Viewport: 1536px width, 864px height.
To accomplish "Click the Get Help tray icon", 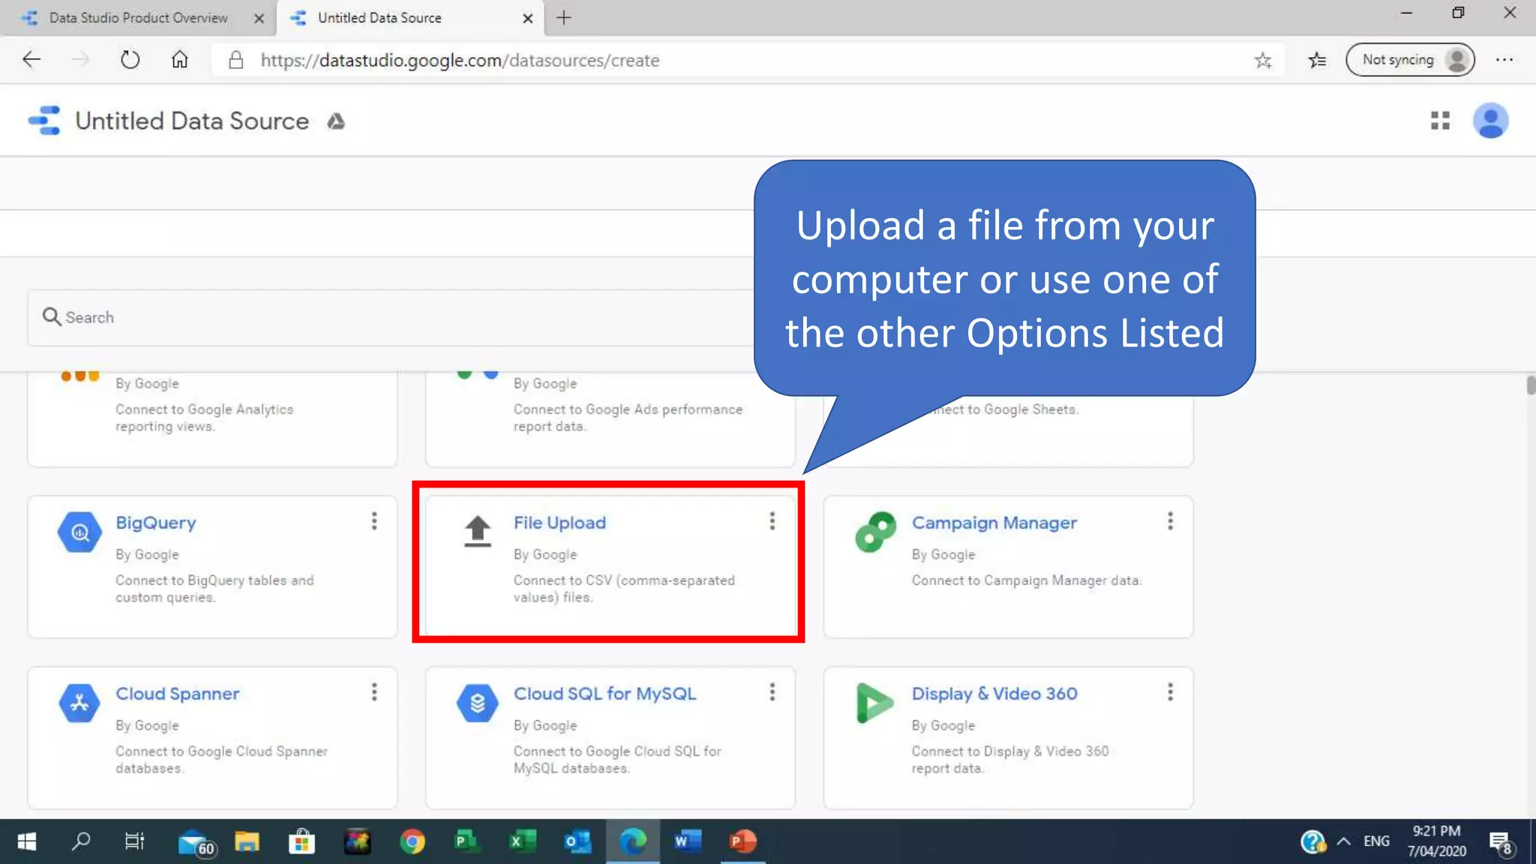I will pos(1312,841).
